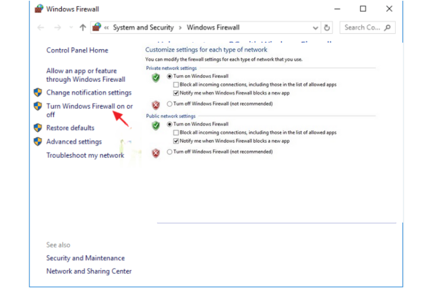
Task: Click the shield icon beside Change notification settings
Action: [38, 92]
